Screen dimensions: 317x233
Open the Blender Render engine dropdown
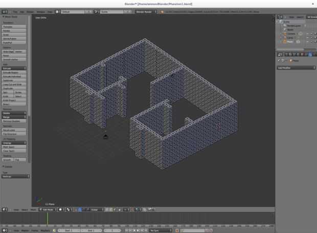(146, 12)
